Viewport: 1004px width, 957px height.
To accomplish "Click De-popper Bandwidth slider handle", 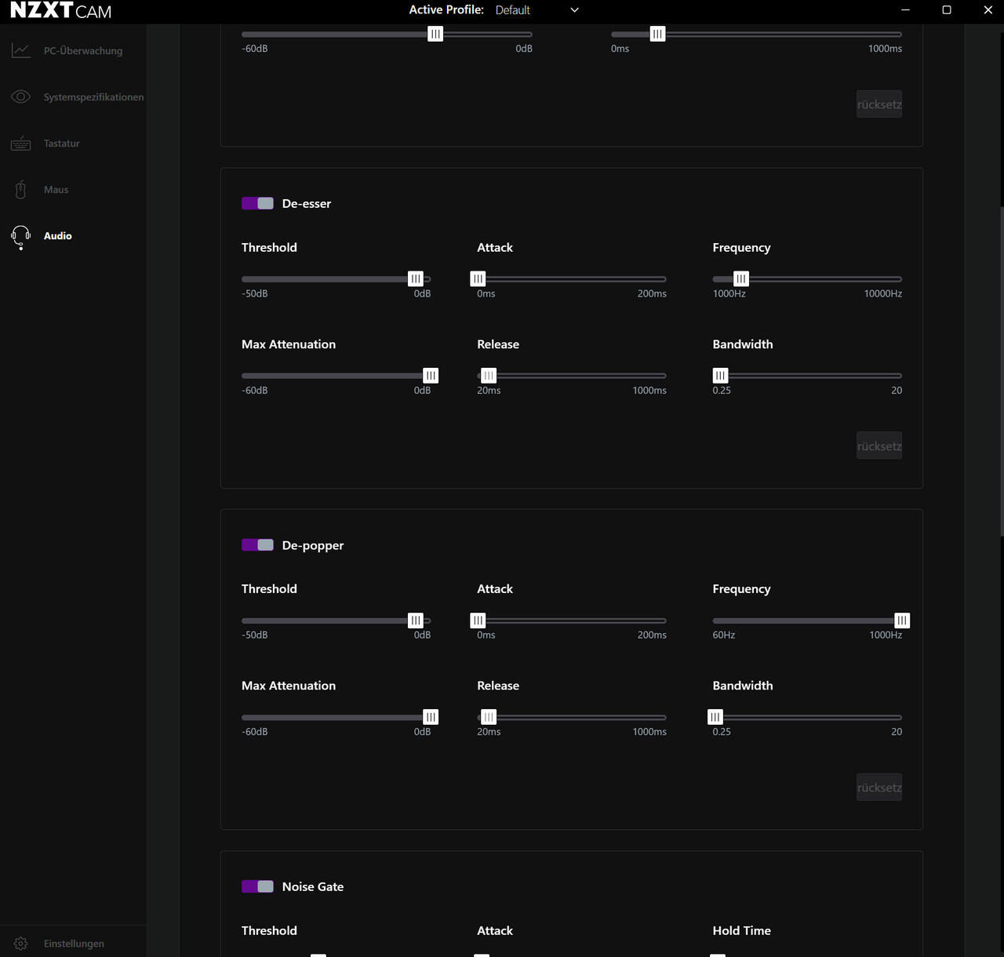I will click(x=715, y=717).
